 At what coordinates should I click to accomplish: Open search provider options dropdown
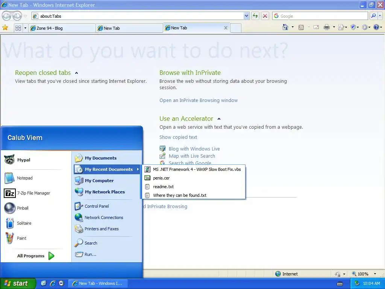pos(380,16)
